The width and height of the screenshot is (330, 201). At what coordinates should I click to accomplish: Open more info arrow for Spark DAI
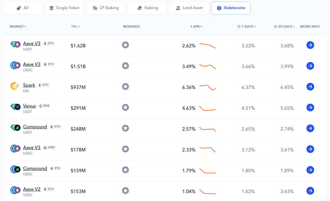pyautogui.click(x=310, y=87)
